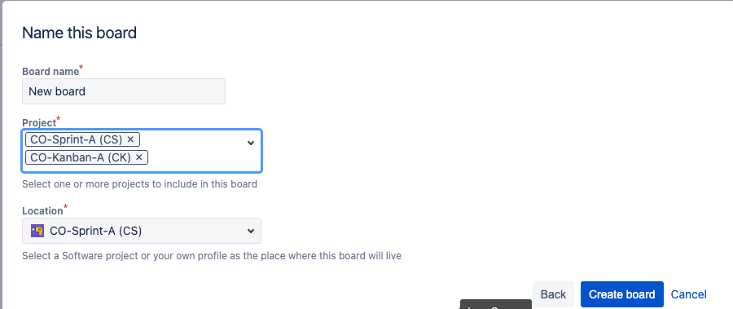This screenshot has height=309, width=733.
Task: Click the dark tooltip near the bottom
Action: coord(496,304)
